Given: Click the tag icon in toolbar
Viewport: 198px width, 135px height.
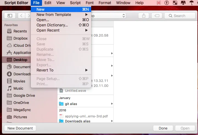Looking at the screenshot, I should [157, 16].
